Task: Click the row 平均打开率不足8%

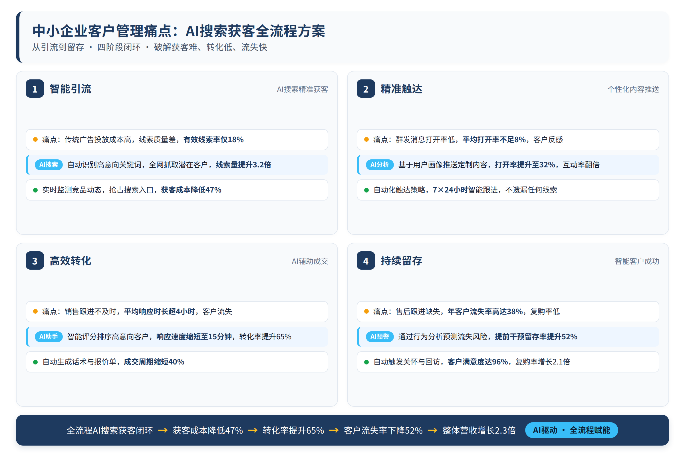Action: (508, 140)
